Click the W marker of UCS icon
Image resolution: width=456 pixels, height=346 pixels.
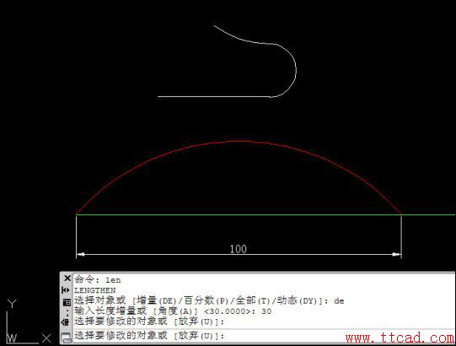[12, 338]
